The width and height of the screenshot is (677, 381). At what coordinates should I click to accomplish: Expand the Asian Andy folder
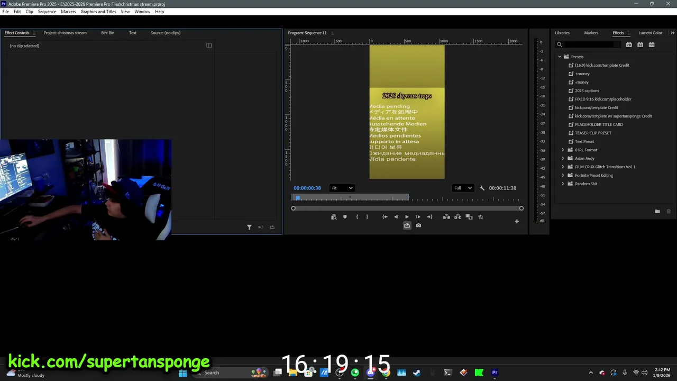click(563, 158)
